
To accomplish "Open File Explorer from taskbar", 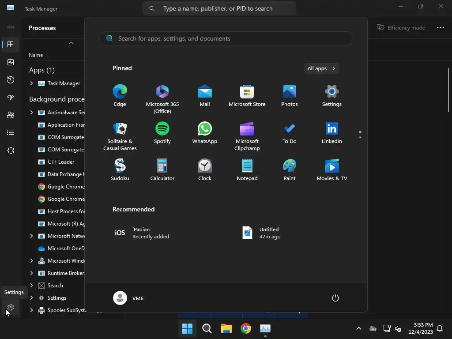I will (226, 328).
